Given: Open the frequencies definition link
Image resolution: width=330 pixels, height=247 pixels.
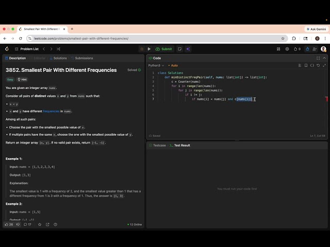Looking at the screenshot, I should click(x=51, y=111).
